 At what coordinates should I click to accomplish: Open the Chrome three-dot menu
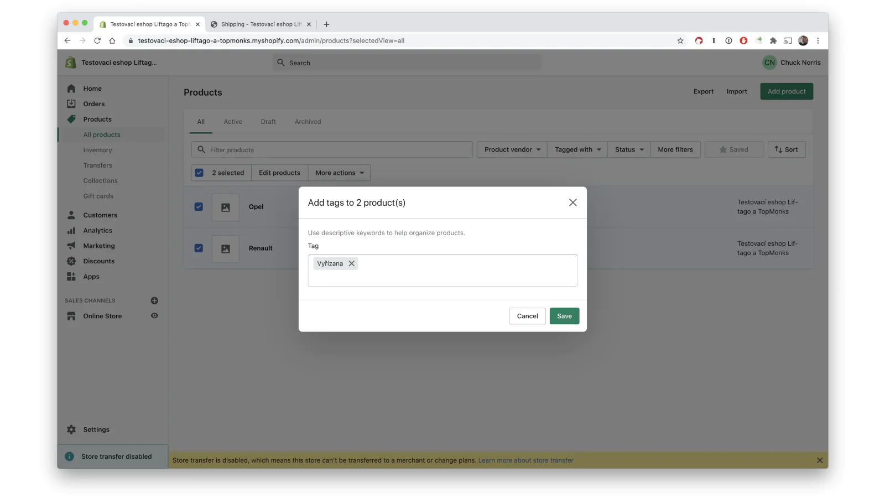point(818,40)
